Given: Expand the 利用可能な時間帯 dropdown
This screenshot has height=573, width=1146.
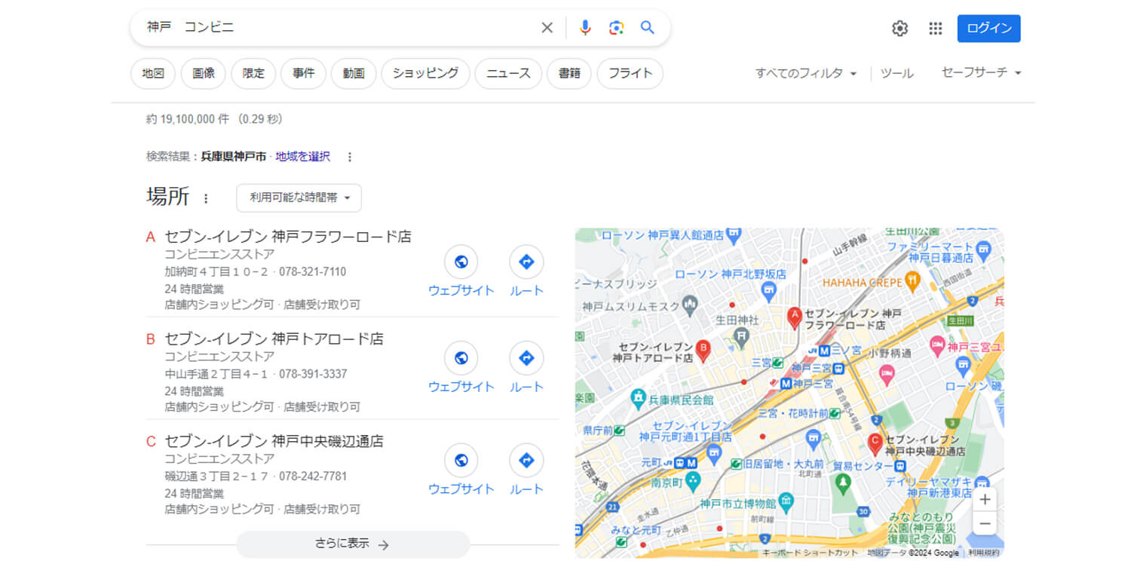Looking at the screenshot, I should (299, 198).
